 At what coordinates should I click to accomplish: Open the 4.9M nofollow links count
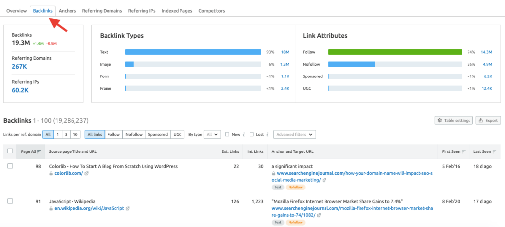487,64
